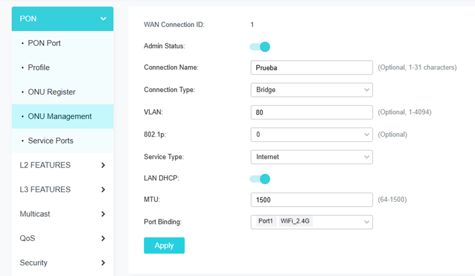Open the Profile page
The height and width of the screenshot is (276, 475).
[63, 68]
